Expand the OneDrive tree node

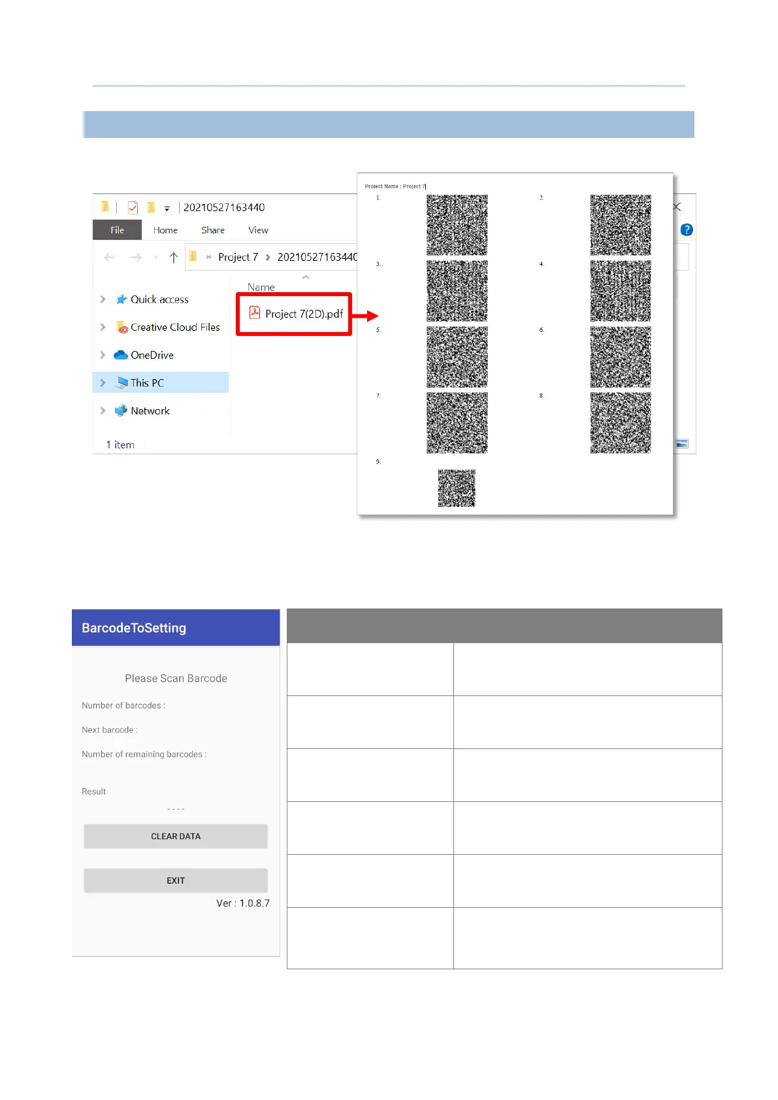103,355
